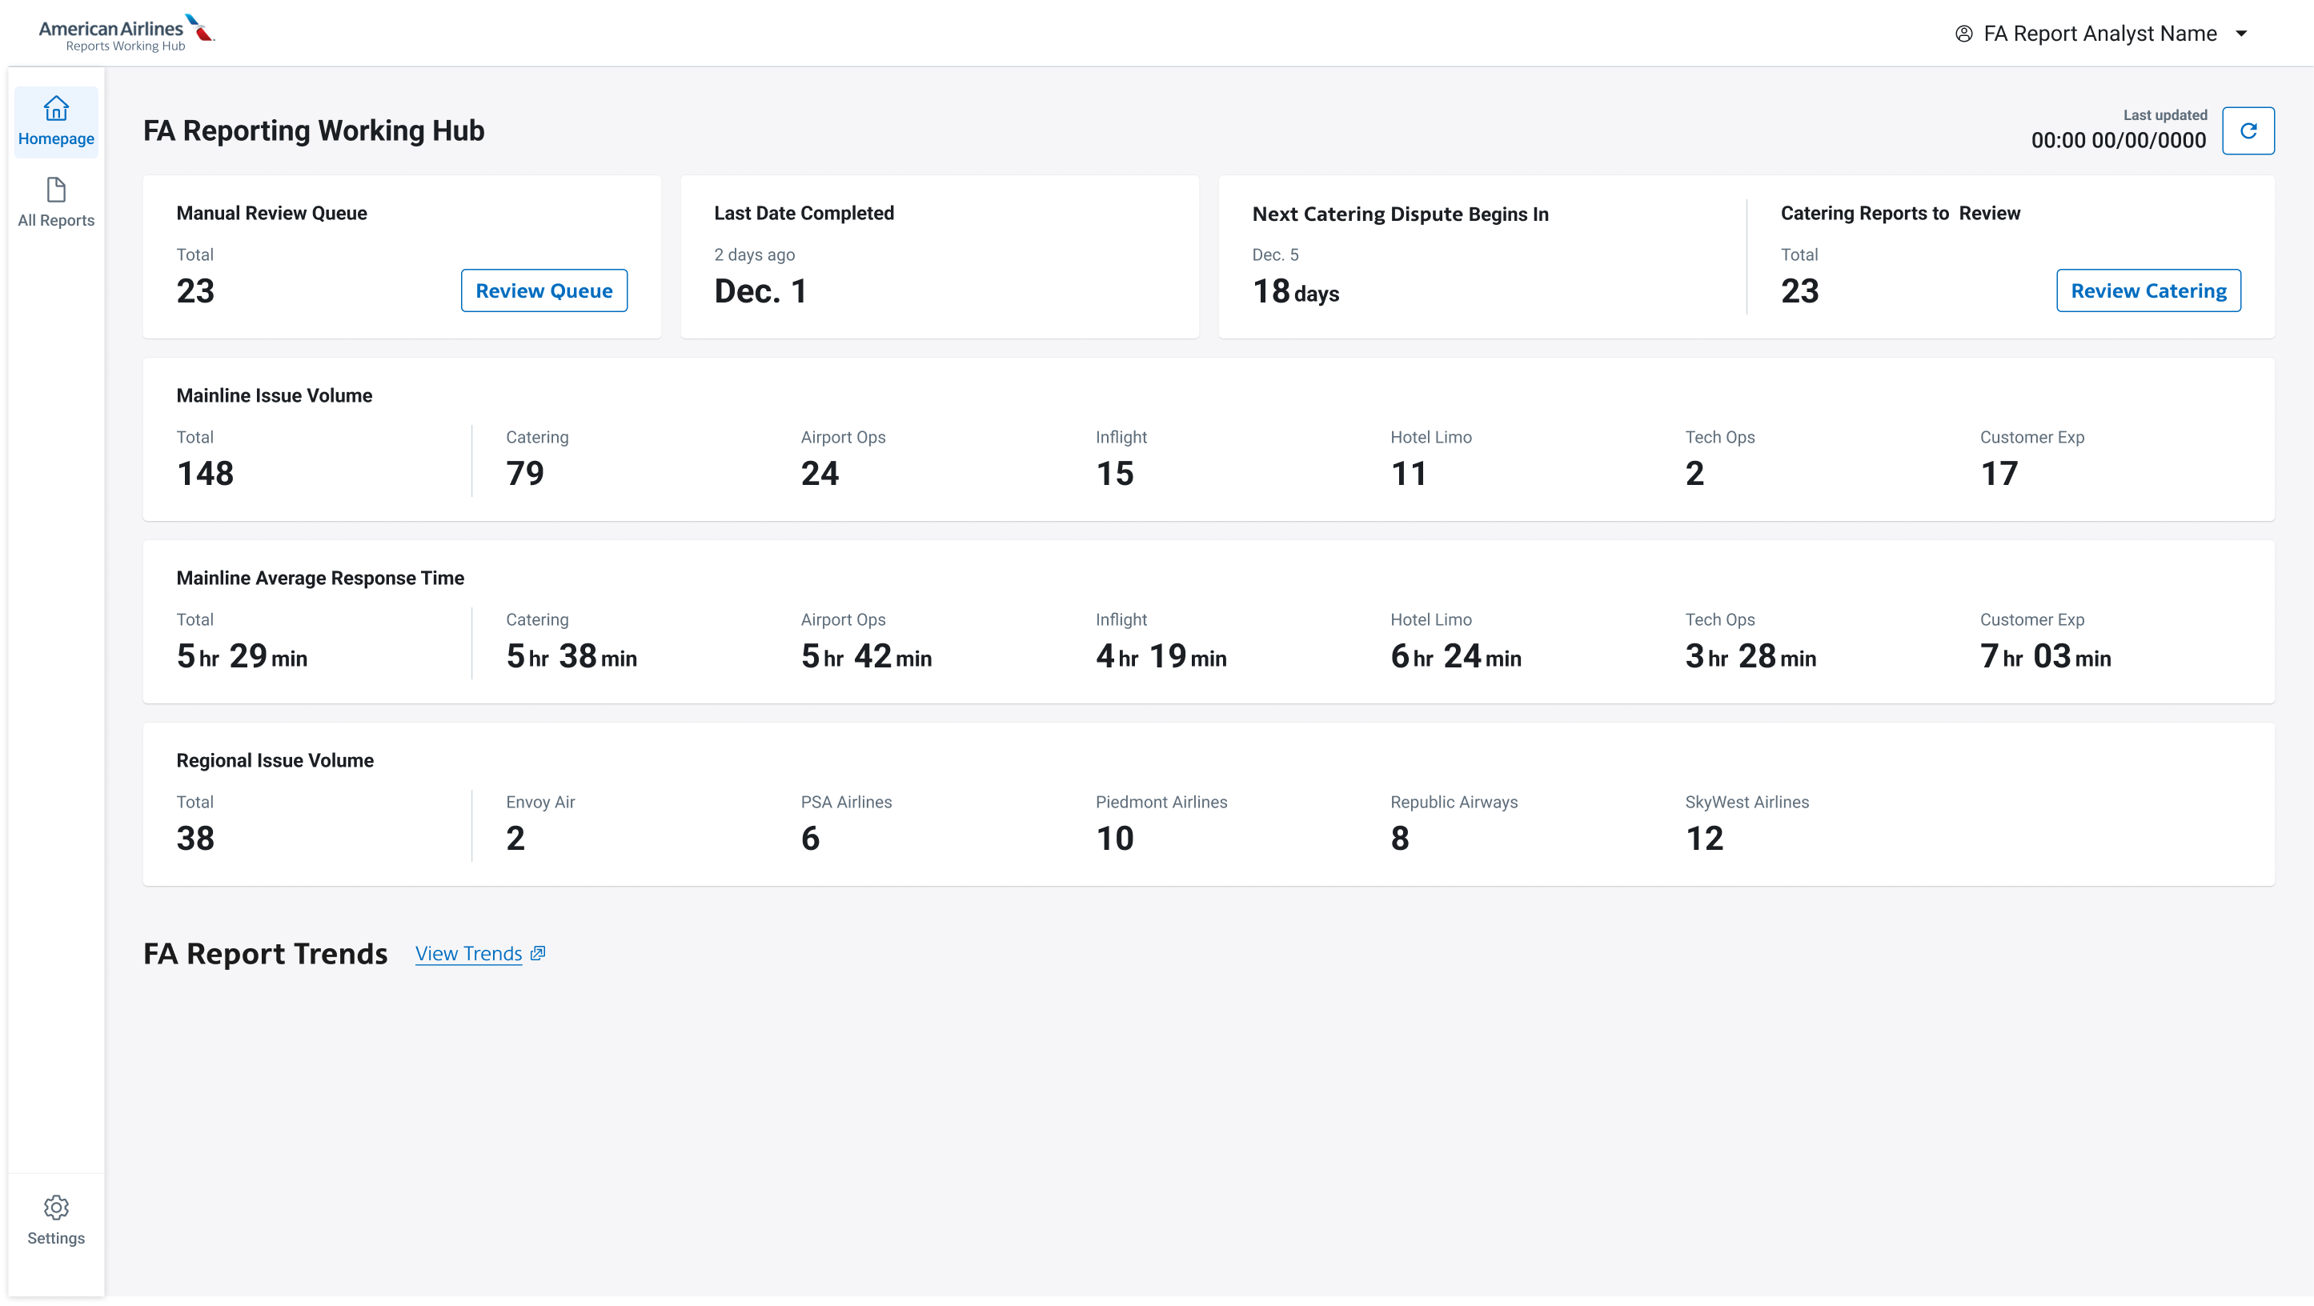Click Republic Airways volume 8
This screenshot has width=2314, height=1306.
click(1400, 839)
